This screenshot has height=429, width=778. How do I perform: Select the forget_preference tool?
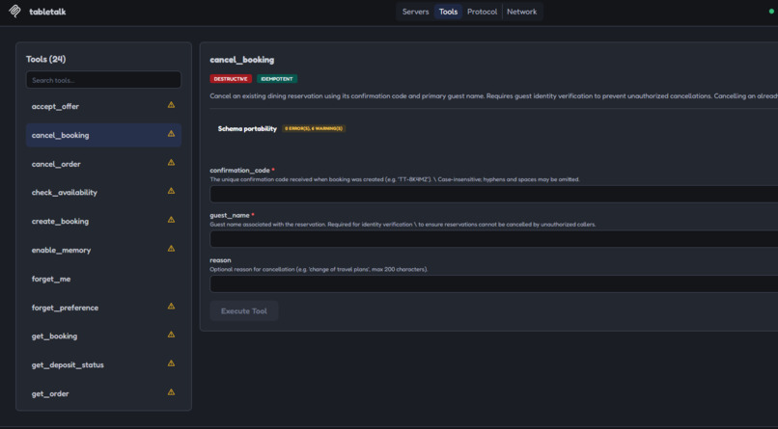click(x=103, y=308)
